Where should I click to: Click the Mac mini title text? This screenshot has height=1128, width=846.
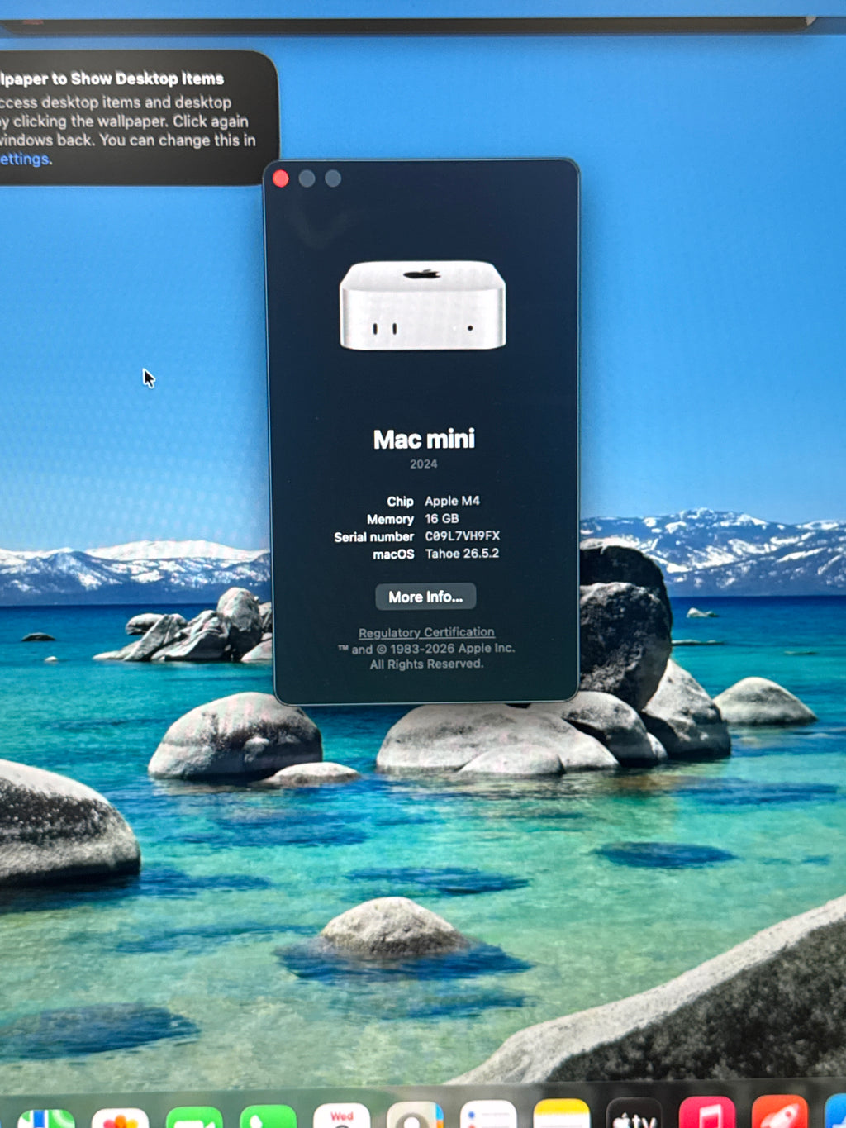(x=424, y=439)
